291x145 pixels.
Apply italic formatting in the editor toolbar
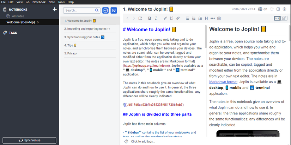click(x=156, y=18)
